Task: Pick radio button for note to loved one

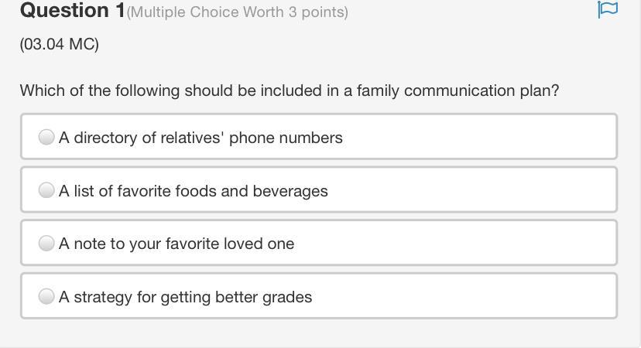Action: pyautogui.click(x=46, y=243)
